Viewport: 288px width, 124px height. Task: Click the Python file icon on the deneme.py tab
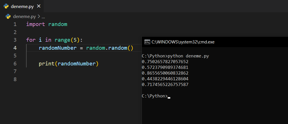6,6
